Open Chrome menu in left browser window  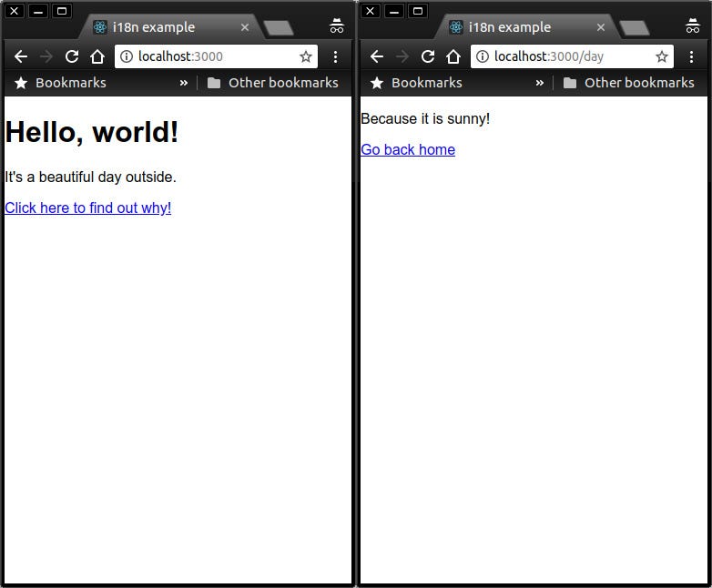pyautogui.click(x=335, y=56)
